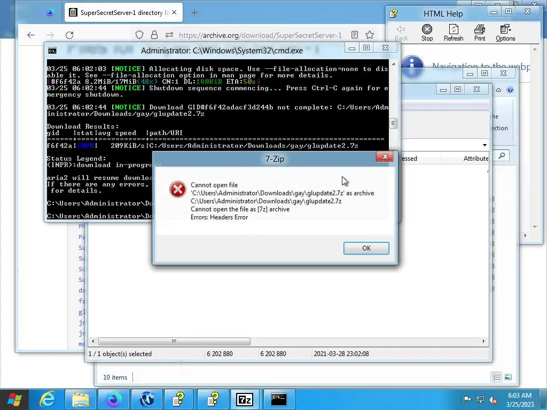This screenshot has height=410, width=547.
Task: Switch to details view icon in Explorer
Action: (x=496, y=377)
